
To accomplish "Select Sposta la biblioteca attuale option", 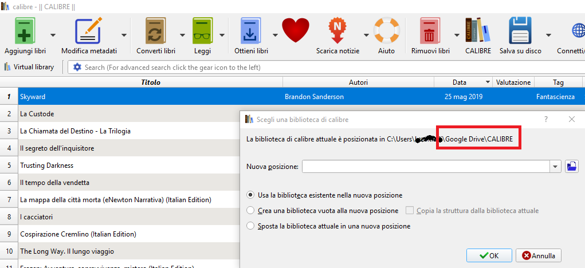I will pos(329,226).
